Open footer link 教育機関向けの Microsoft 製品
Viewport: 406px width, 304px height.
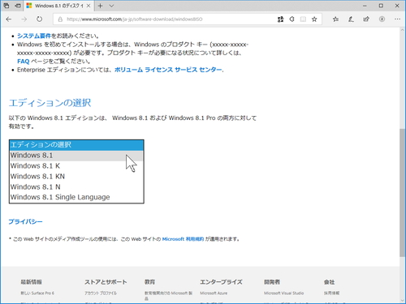(168, 296)
